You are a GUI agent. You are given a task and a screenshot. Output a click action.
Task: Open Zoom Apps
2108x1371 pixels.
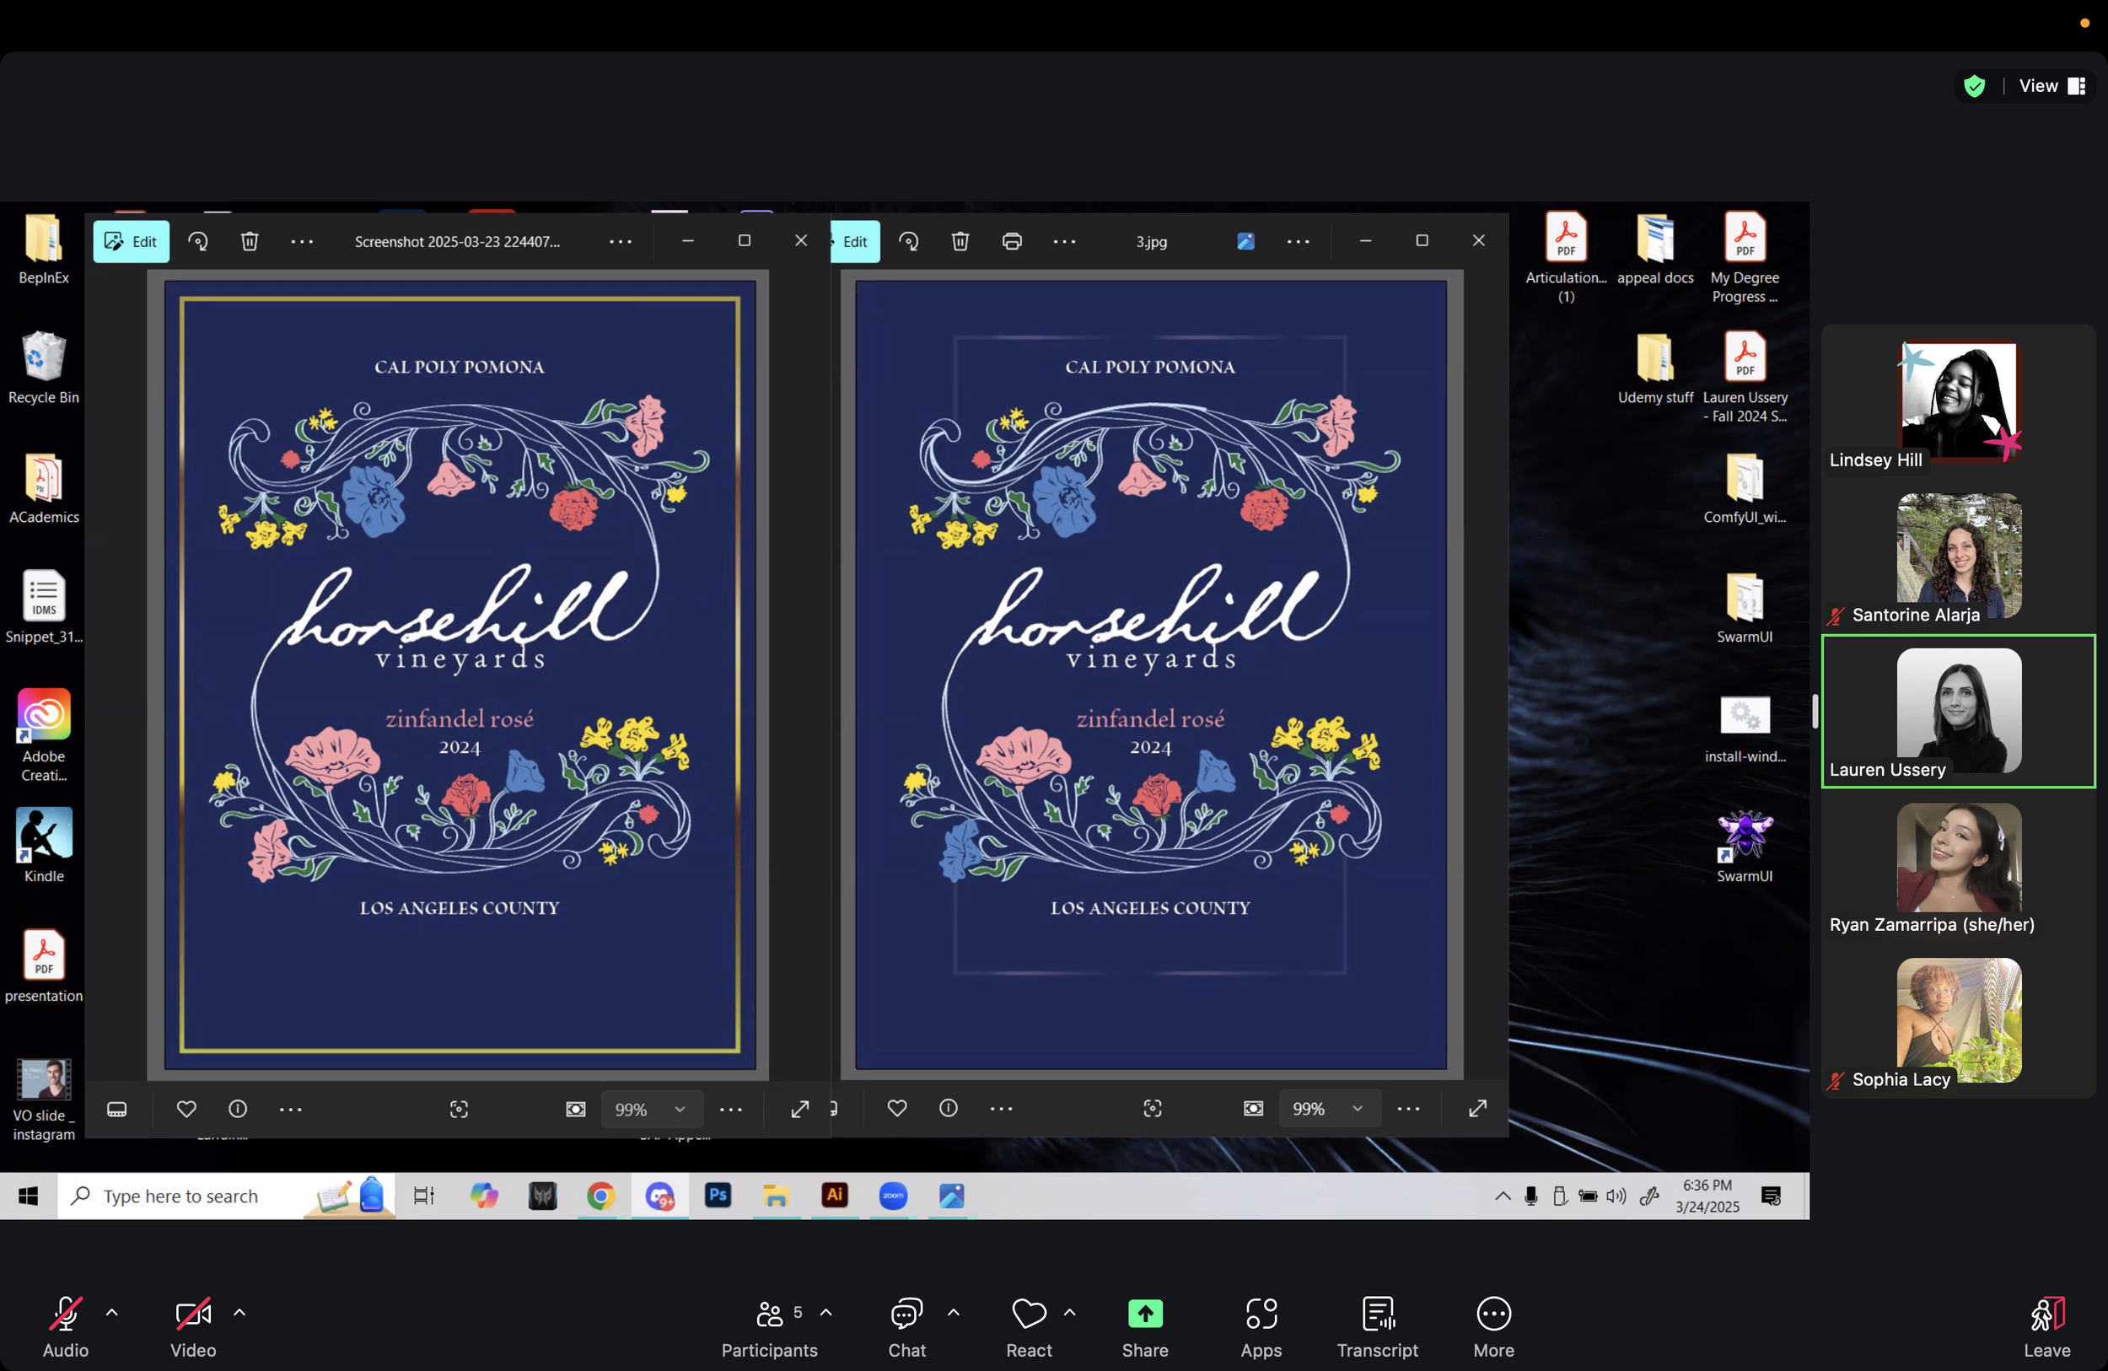1261,1326
